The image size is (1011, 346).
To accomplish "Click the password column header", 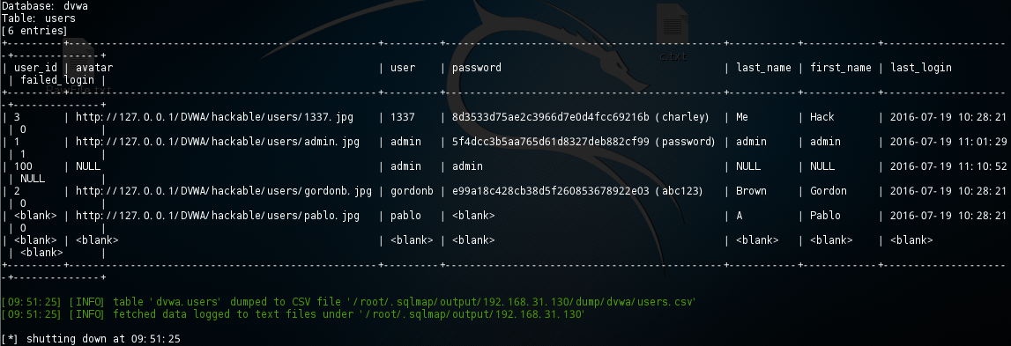I will (477, 69).
